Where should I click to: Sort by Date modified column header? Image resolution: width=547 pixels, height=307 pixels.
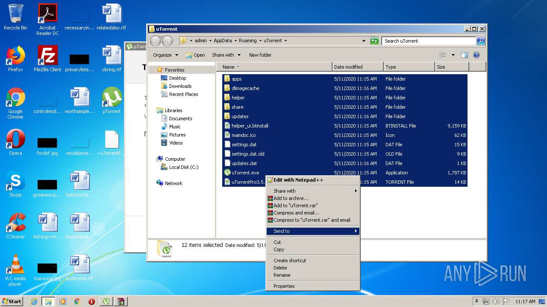pos(358,67)
